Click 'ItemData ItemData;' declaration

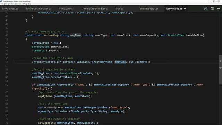(x=46, y=50)
